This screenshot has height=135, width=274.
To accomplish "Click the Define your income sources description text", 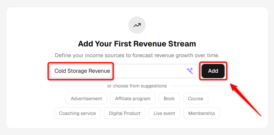I will click(137, 55).
